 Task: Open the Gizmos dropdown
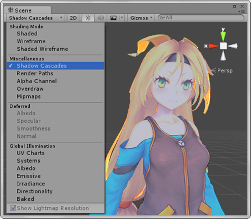141,18
